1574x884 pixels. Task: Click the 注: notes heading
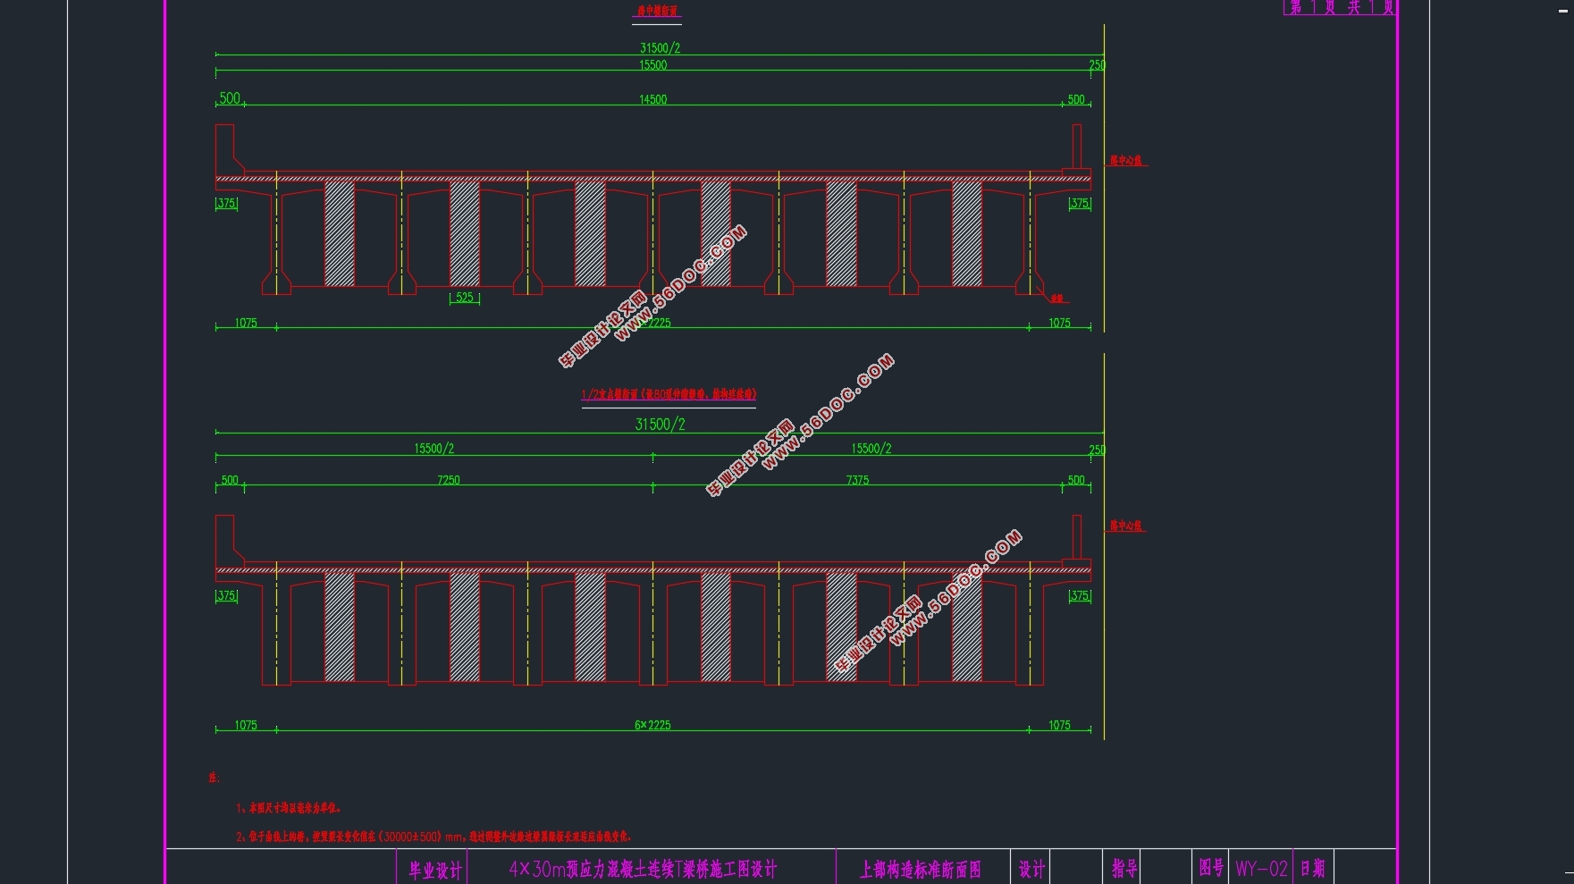click(x=214, y=778)
